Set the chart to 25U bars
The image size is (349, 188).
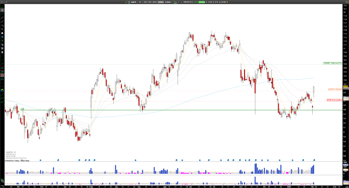coord(145,2)
